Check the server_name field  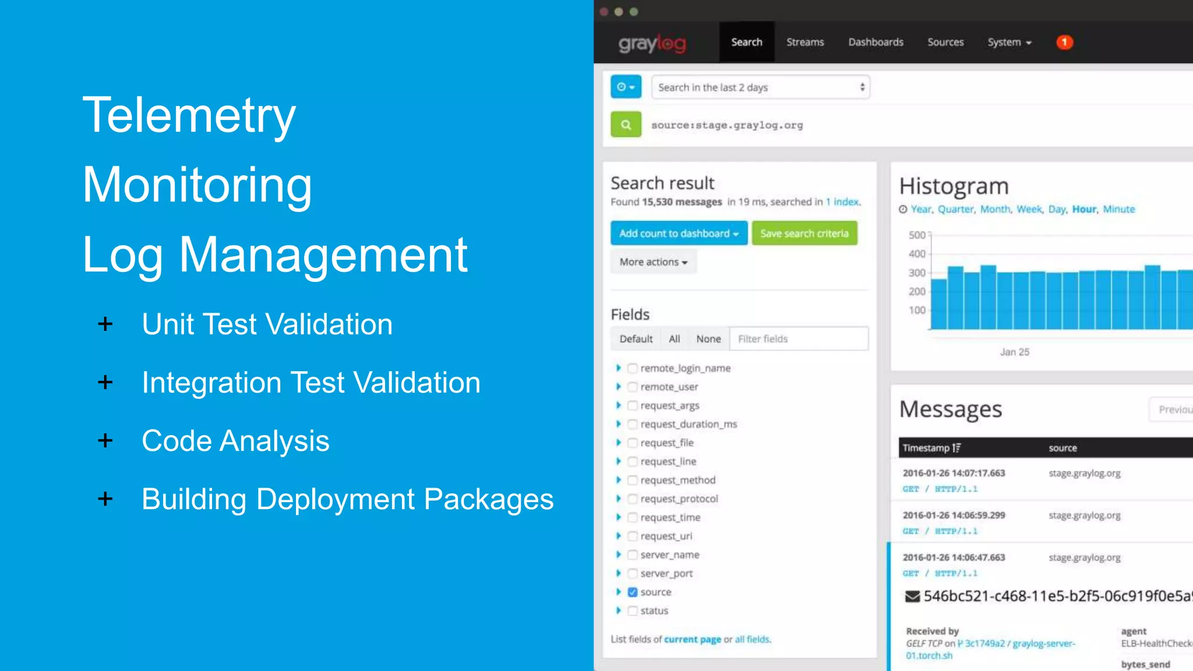pos(632,555)
